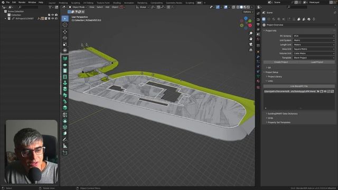Toggle Collection exclude checkbox in Outliner
Image resolution: width=338 pixels, height=190 pixels.
(x=49, y=15)
